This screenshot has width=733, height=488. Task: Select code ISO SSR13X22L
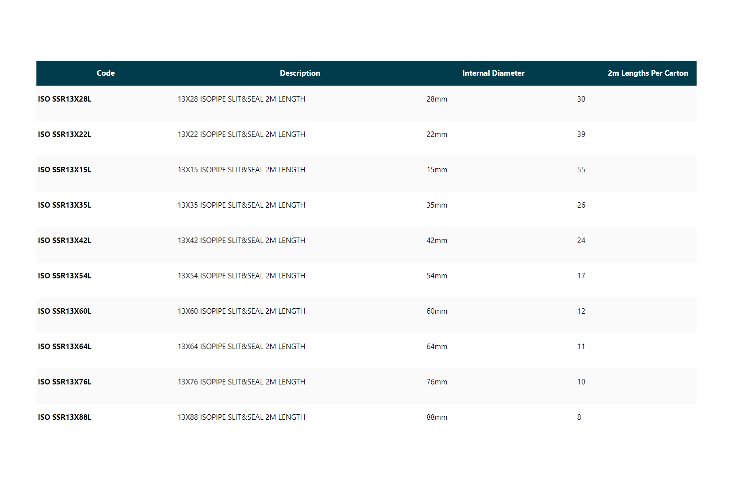pos(65,134)
